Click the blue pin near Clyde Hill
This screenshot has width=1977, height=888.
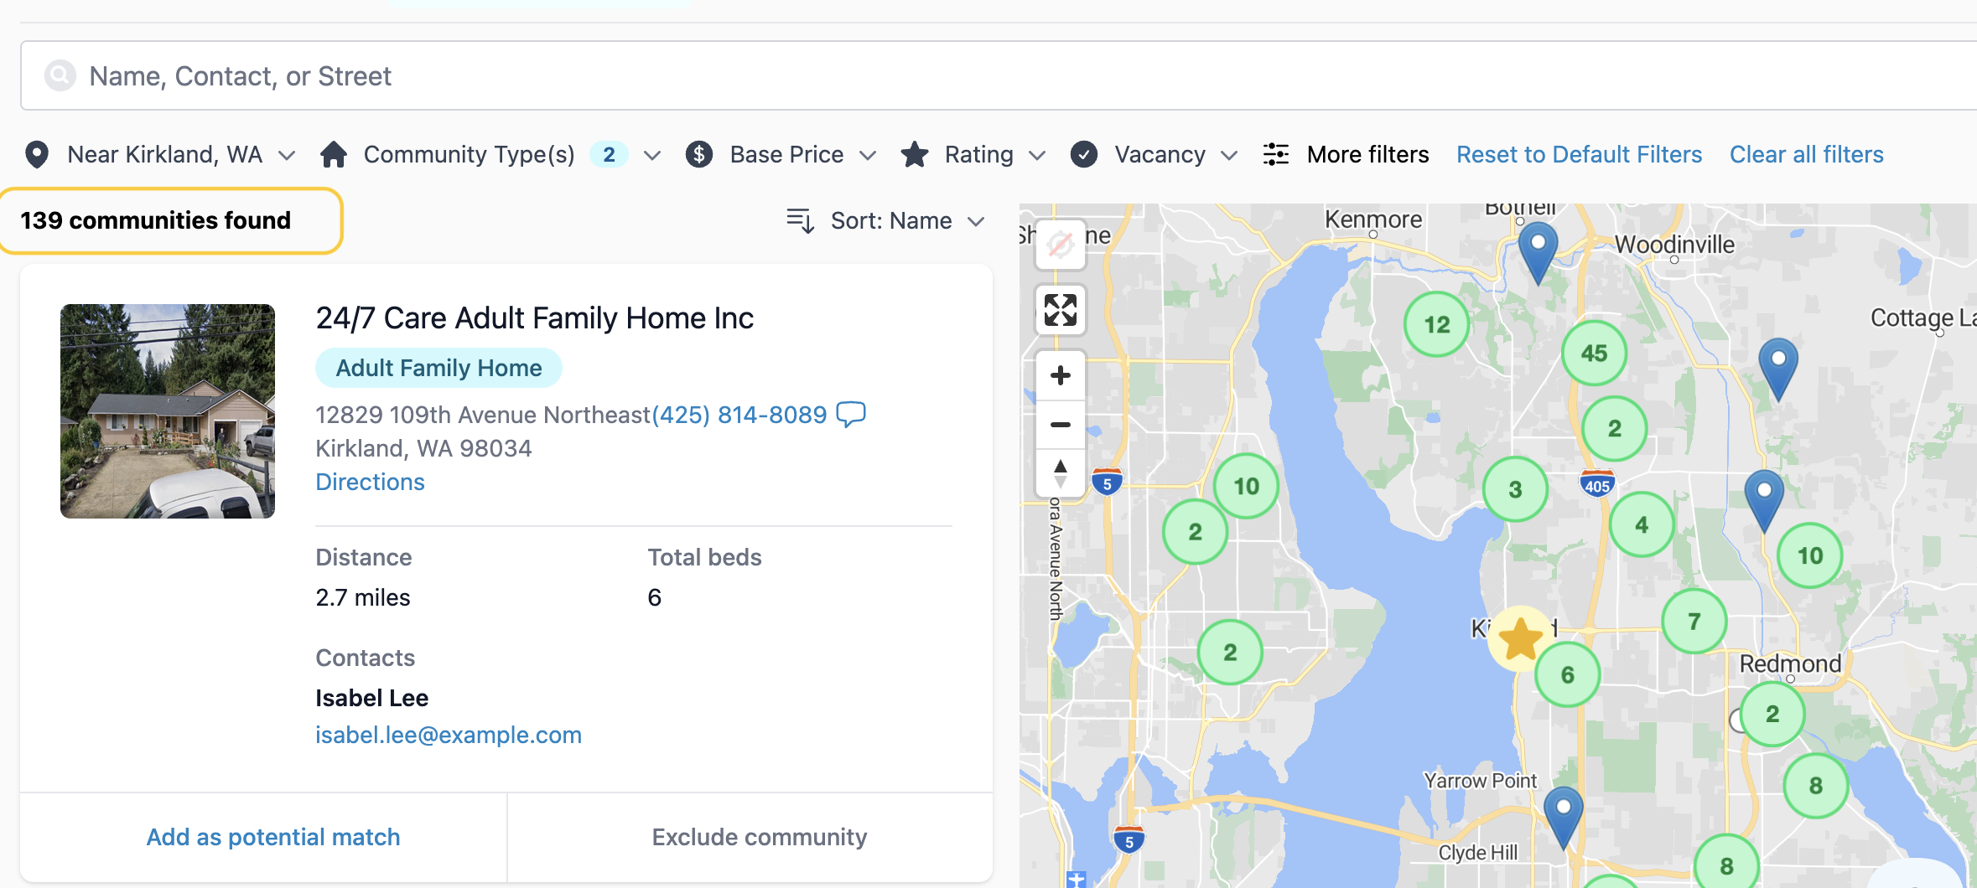(1564, 818)
